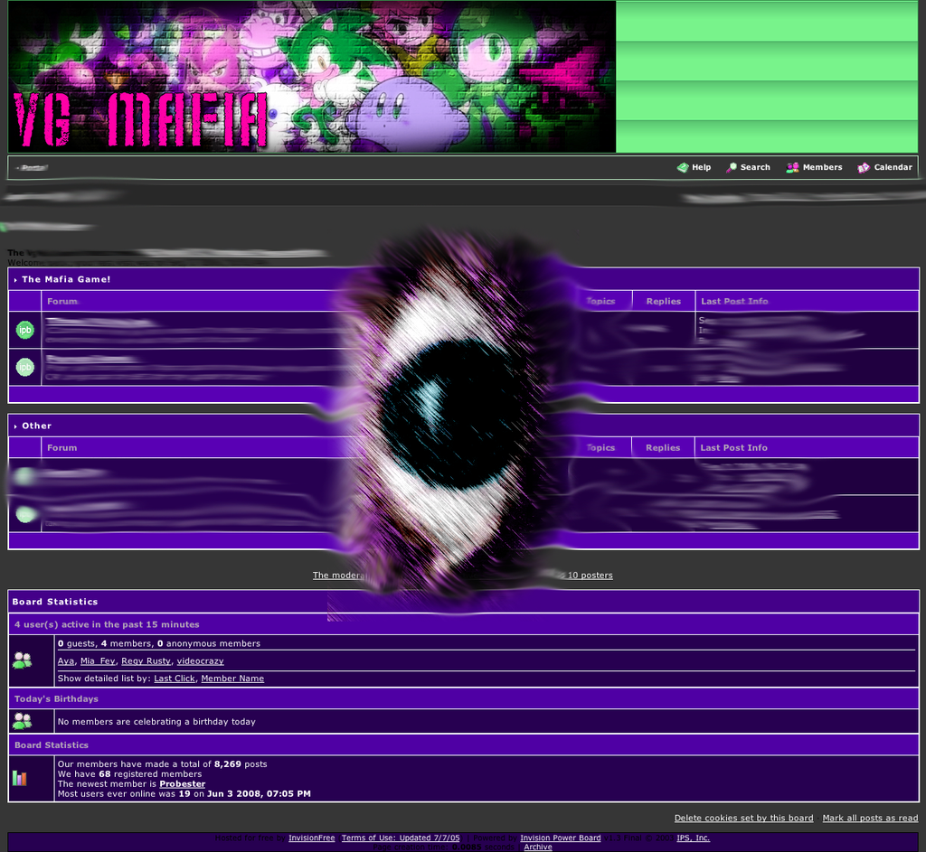The height and width of the screenshot is (852, 926).
Task: Click the bright green ipb forum icon
Action: (x=24, y=330)
